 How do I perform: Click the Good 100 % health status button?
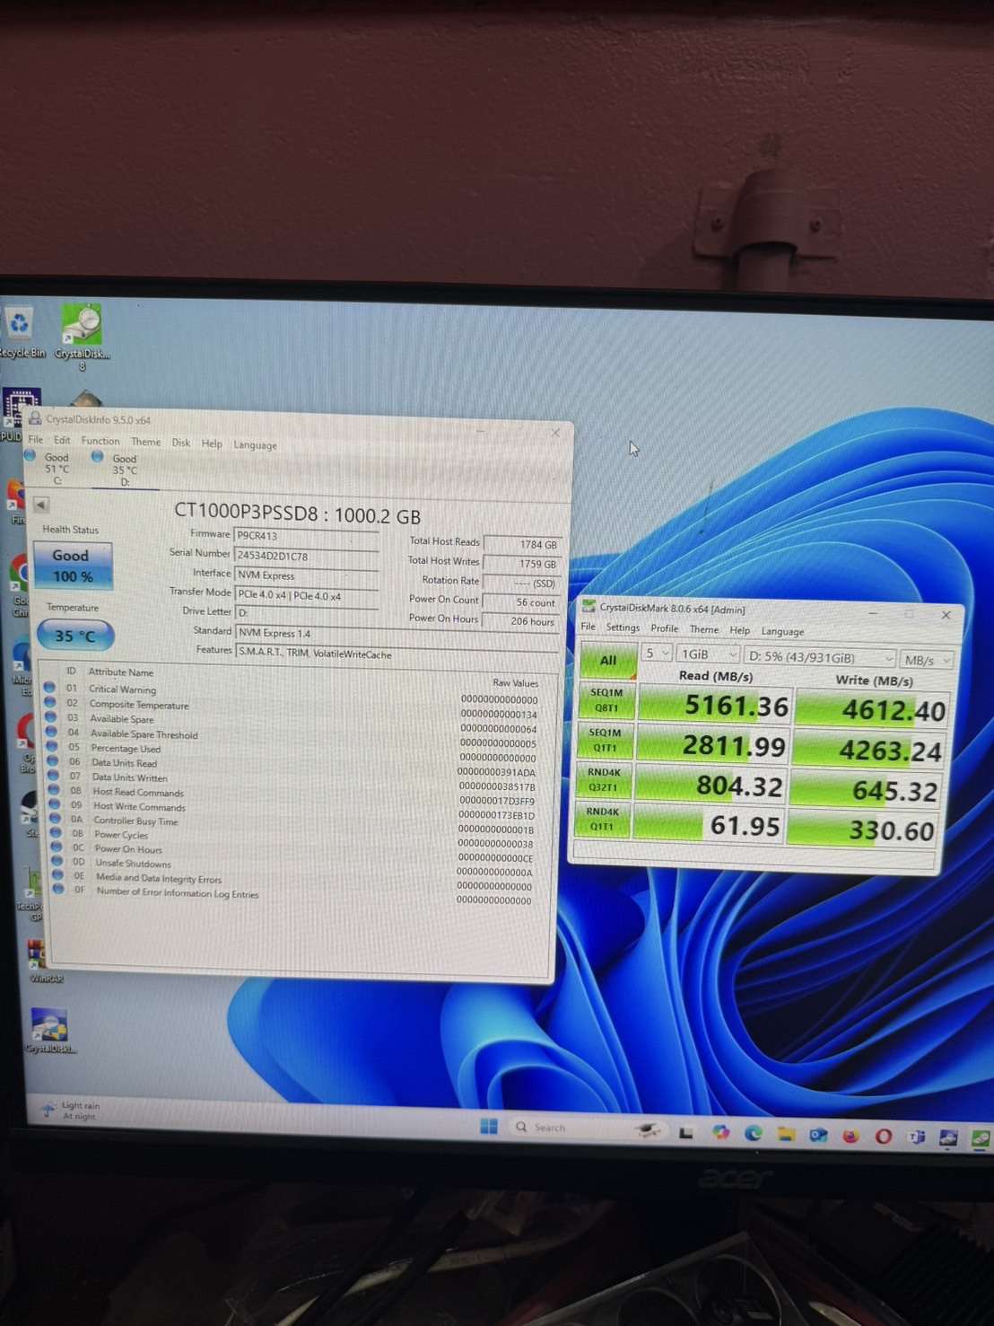[72, 566]
